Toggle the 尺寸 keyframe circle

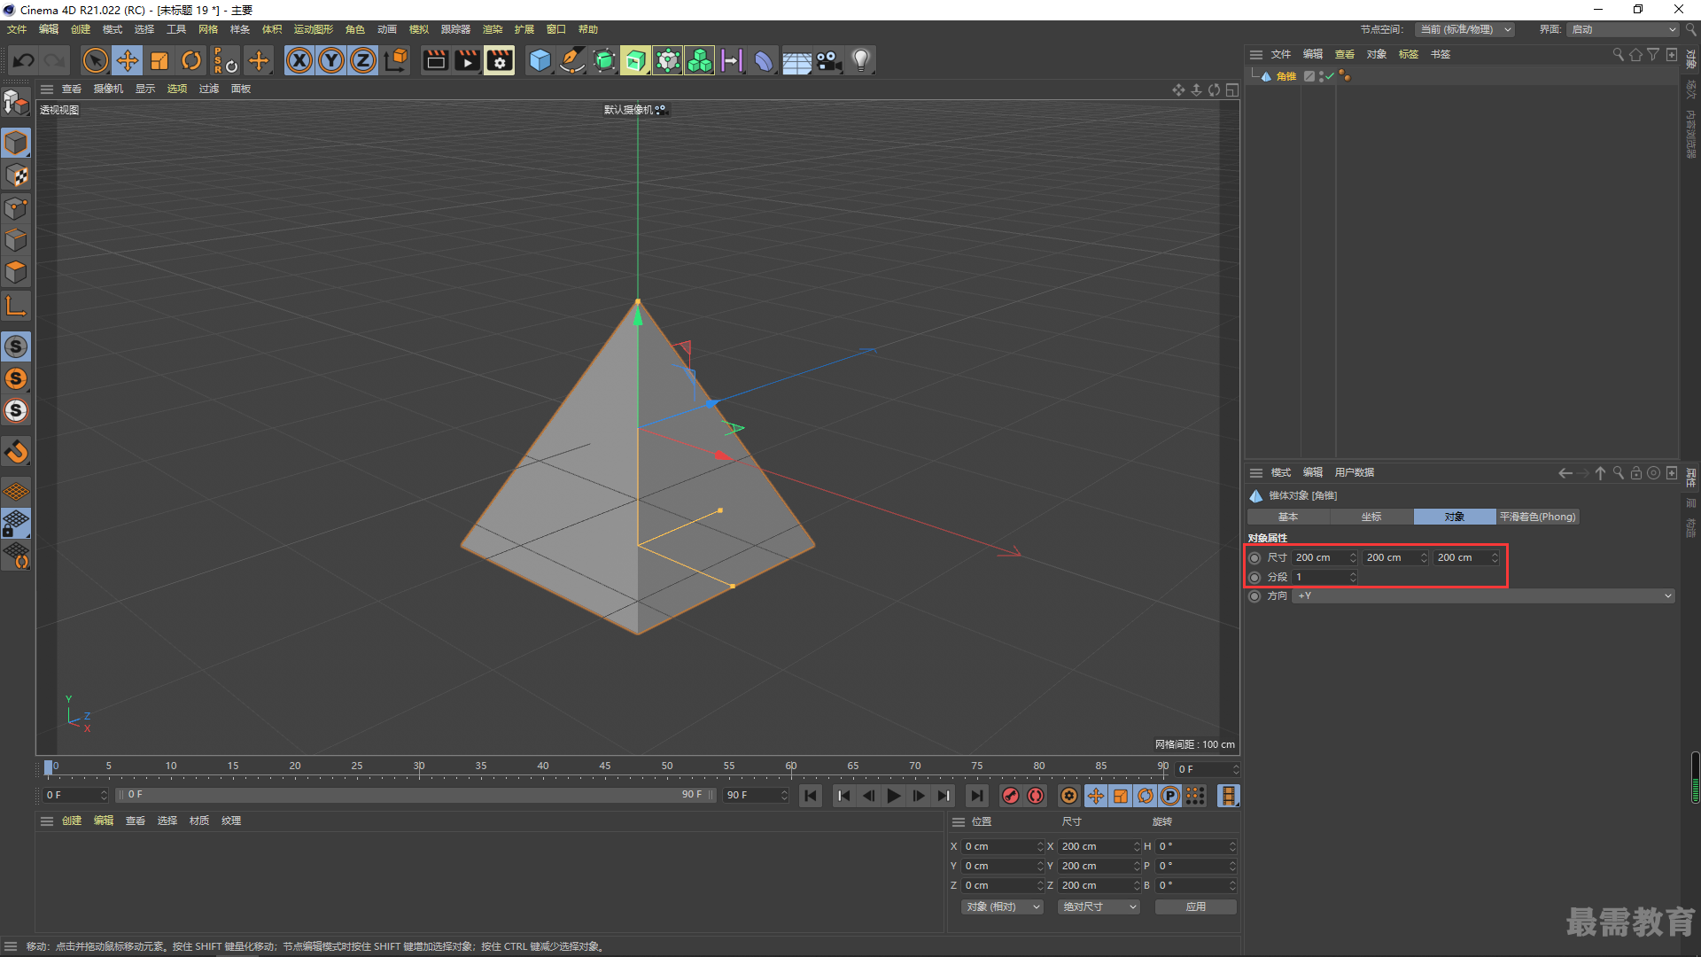(x=1254, y=558)
